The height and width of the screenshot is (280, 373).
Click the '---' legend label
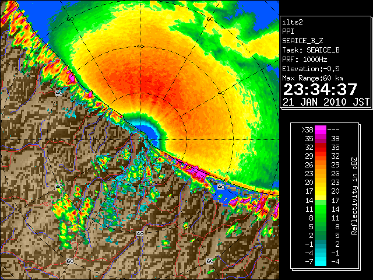click(333, 130)
